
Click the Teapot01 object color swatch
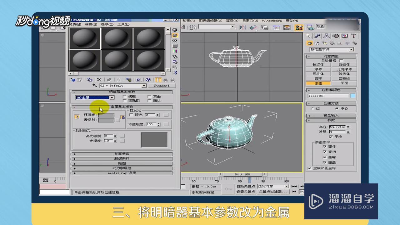353,96
